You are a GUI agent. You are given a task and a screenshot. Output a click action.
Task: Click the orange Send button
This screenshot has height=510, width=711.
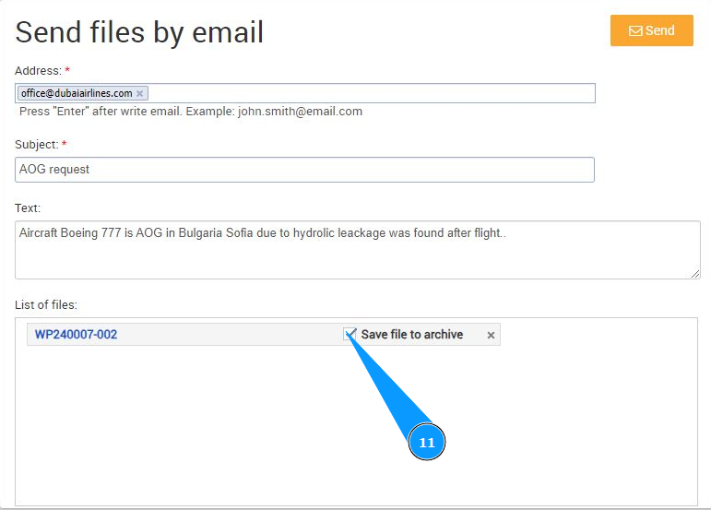click(x=651, y=30)
